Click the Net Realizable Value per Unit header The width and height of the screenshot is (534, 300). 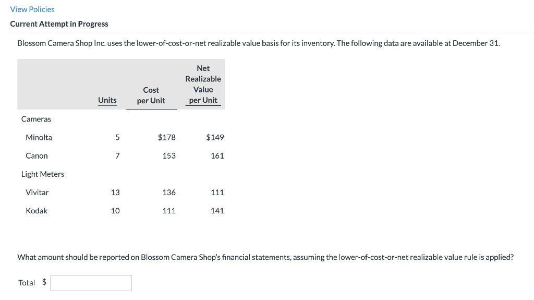pyautogui.click(x=203, y=84)
